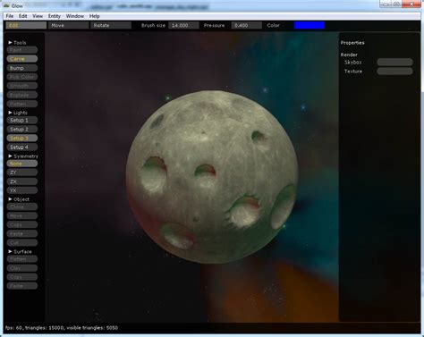Choose lights Setup 1
This screenshot has height=337, width=424.
[x=22, y=121]
